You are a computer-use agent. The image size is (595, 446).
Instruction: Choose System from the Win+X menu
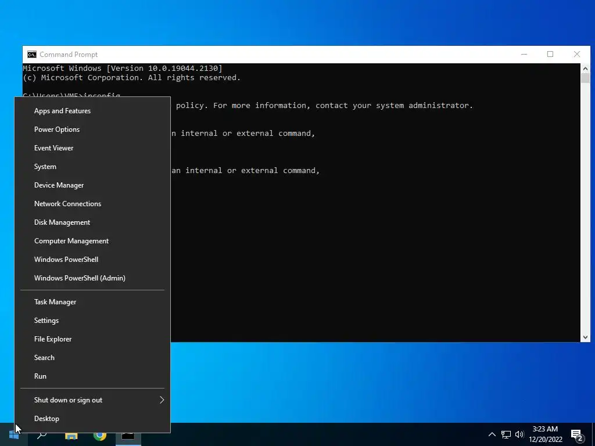click(92, 167)
